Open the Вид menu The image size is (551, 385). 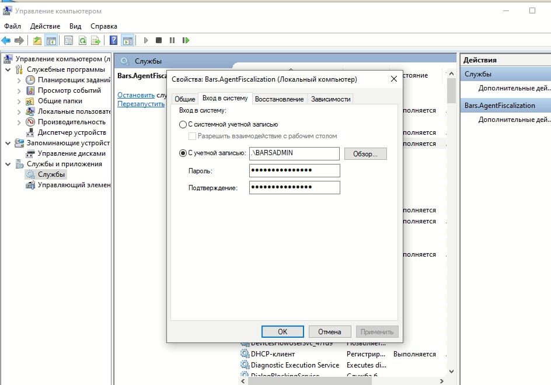coord(75,26)
